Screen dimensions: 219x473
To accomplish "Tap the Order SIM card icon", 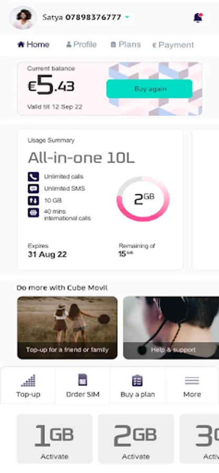I will click(x=82, y=380).
